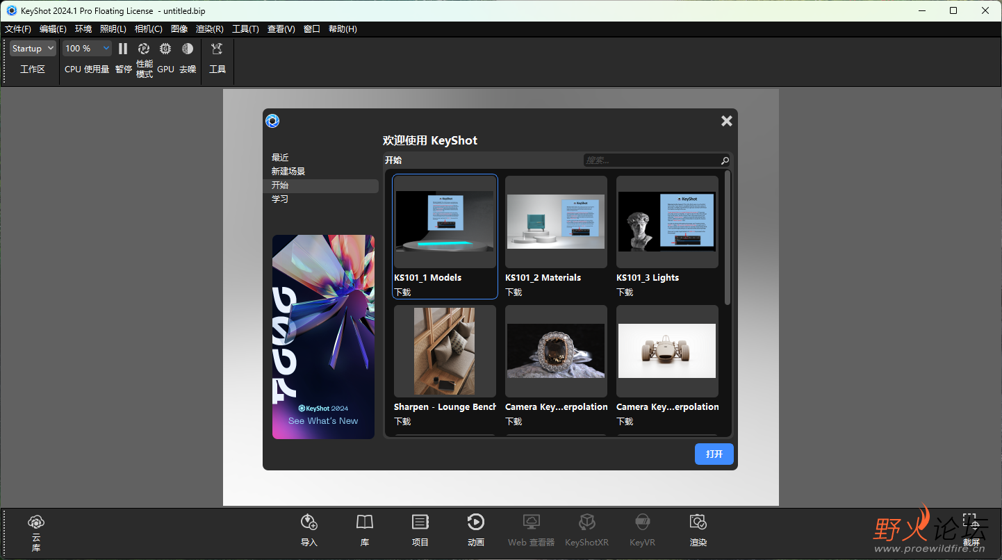Screen dimensions: 1002x560
Task: Click the welcome list vertical scrollbar
Action: [x=728, y=237]
